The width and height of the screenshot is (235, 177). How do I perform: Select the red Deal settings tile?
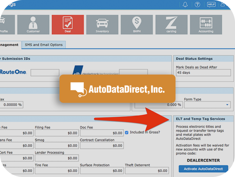click(68, 25)
